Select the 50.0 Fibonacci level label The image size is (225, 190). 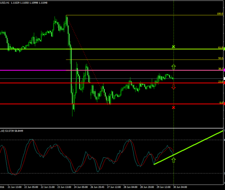(x=220, y=58)
